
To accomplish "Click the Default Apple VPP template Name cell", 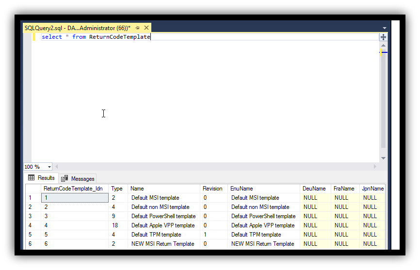I will click(162, 225).
